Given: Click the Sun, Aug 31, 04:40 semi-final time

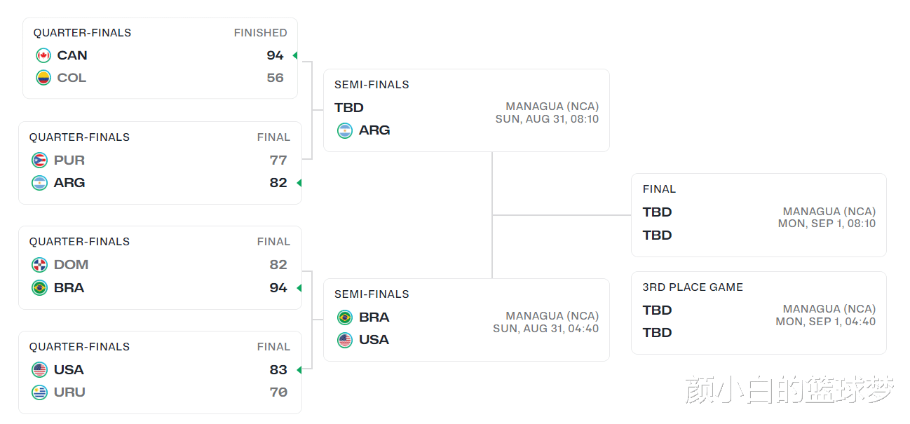Looking at the screenshot, I should coord(545,329).
